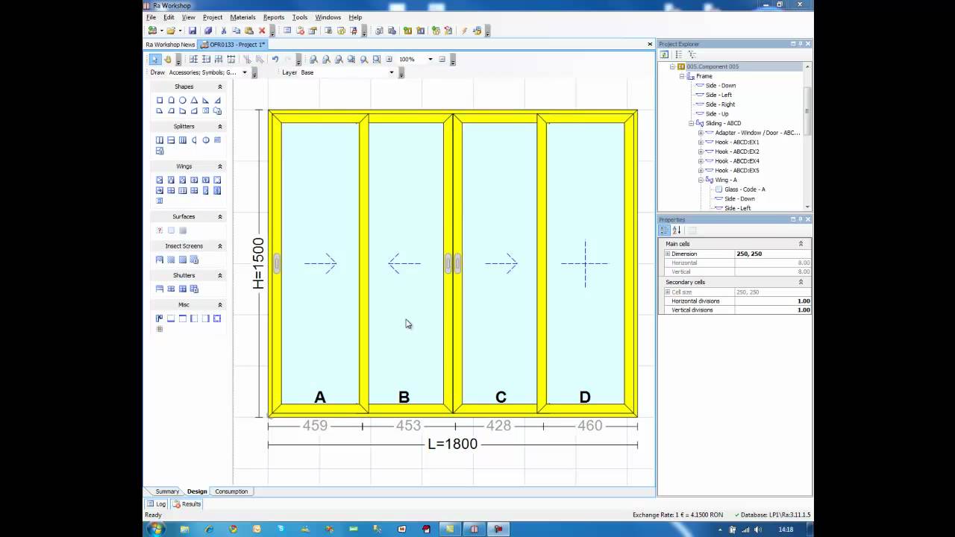This screenshot has height=537, width=955.
Task: Select the hand pan tool
Action: 168,59
